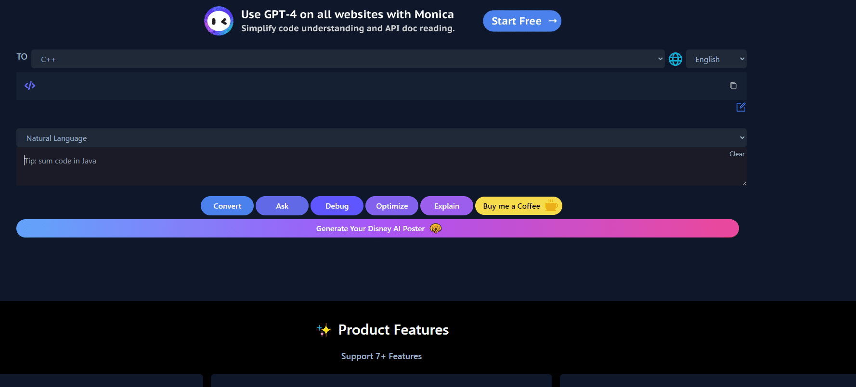Click the edit pencil icon

coord(740,107)
